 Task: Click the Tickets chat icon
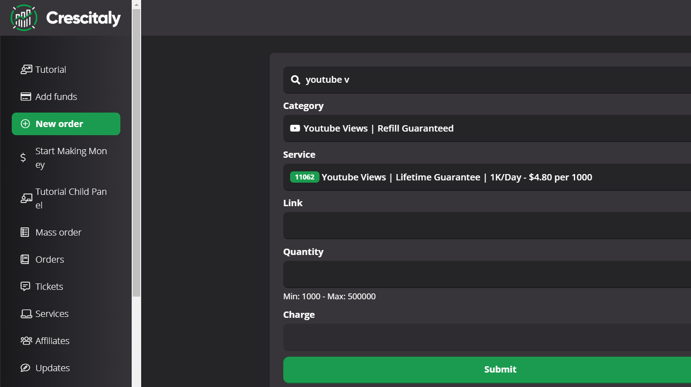coord(25,287)
